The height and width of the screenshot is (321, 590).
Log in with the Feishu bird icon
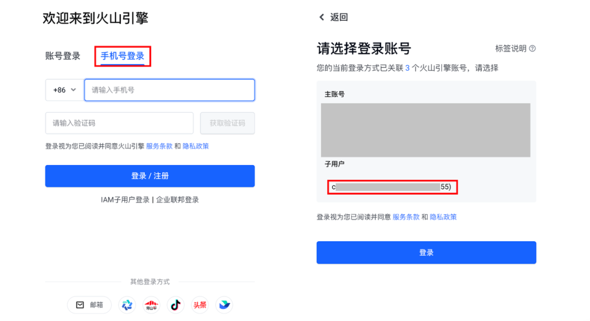click(x=224, y=305)
